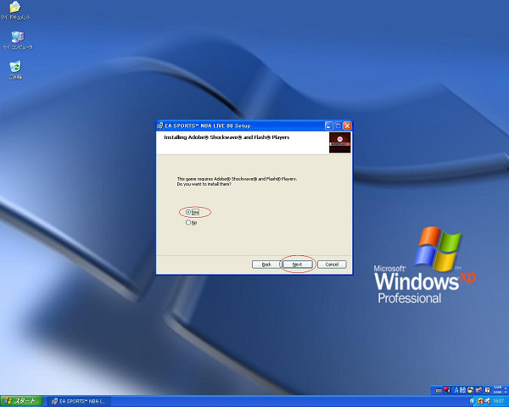Click the language bar help icon

pos(487,390)
